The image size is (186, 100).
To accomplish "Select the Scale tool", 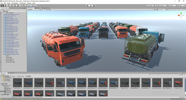I will tap(12, 5).
